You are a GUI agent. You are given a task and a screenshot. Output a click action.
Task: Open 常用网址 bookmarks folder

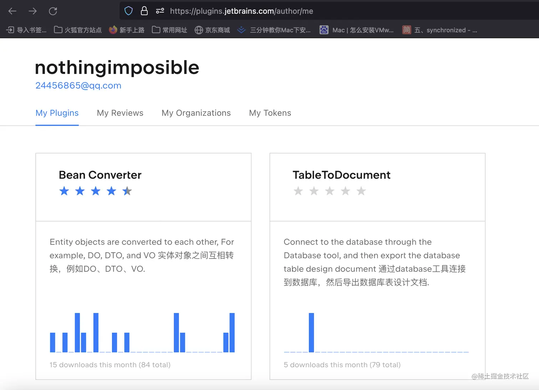[169, 30]
